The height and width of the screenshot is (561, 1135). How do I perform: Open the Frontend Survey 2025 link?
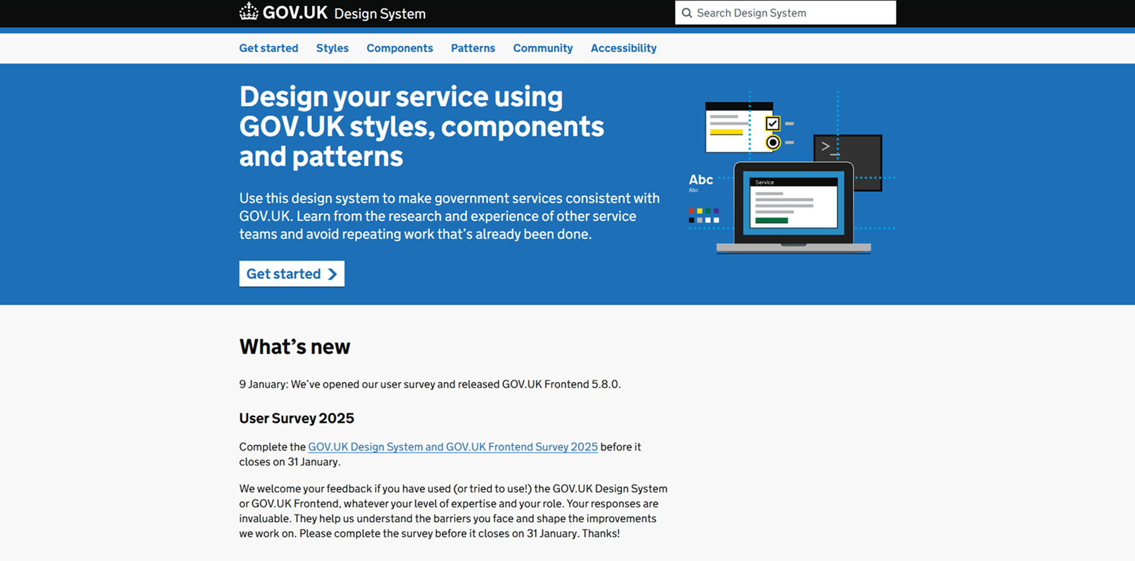tap(453, 447)
